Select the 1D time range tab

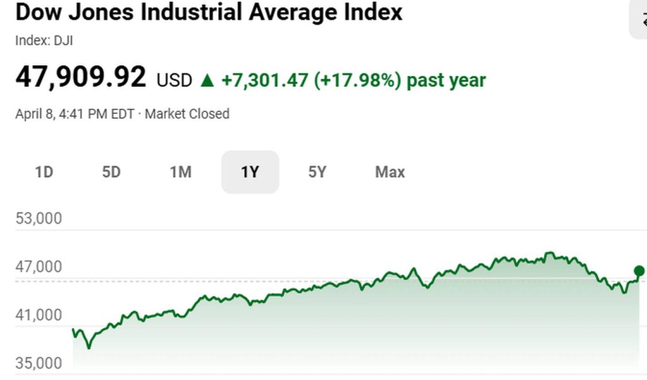coord(44,172)
